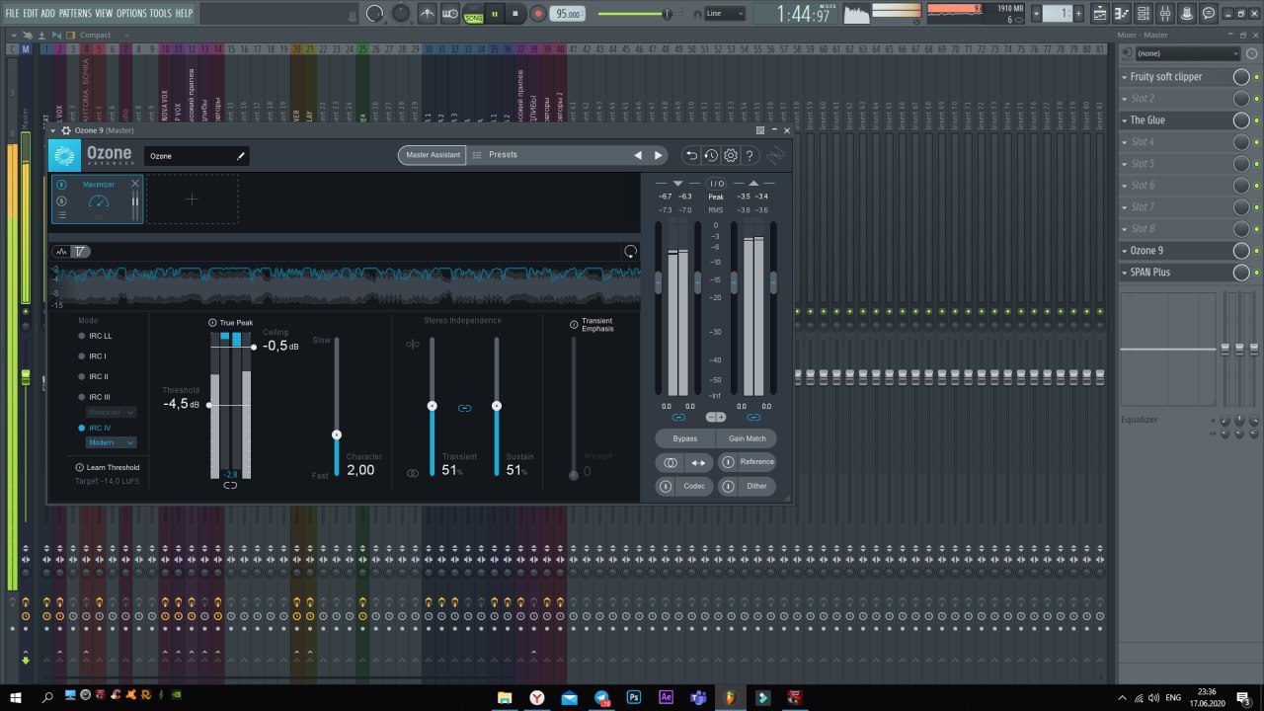Select the IRC III mode
Viewport: 1264px width, 711px height.
tap(95, 397)
